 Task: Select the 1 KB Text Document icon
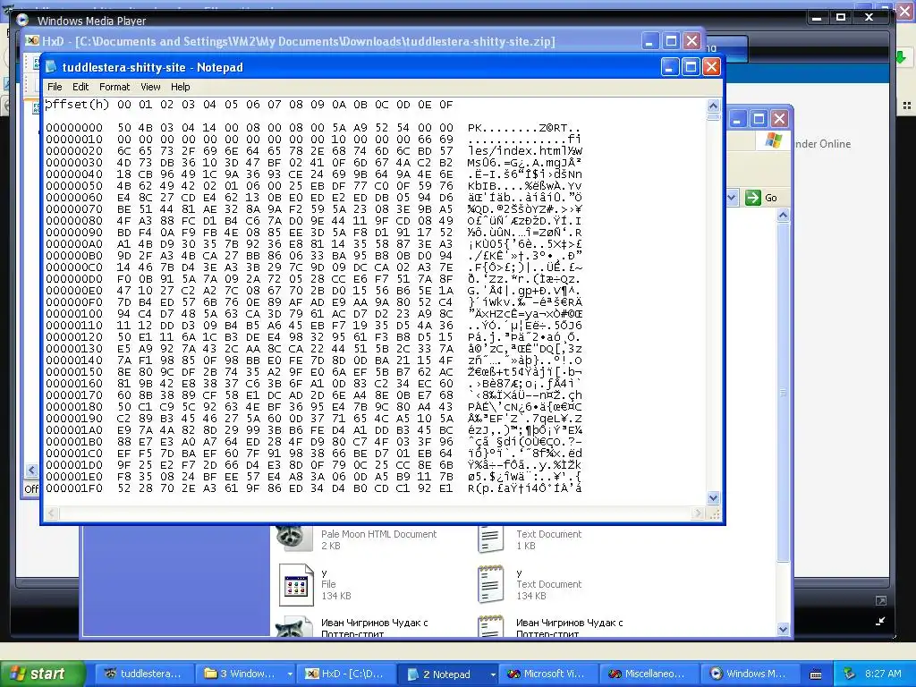pos(490,538)
